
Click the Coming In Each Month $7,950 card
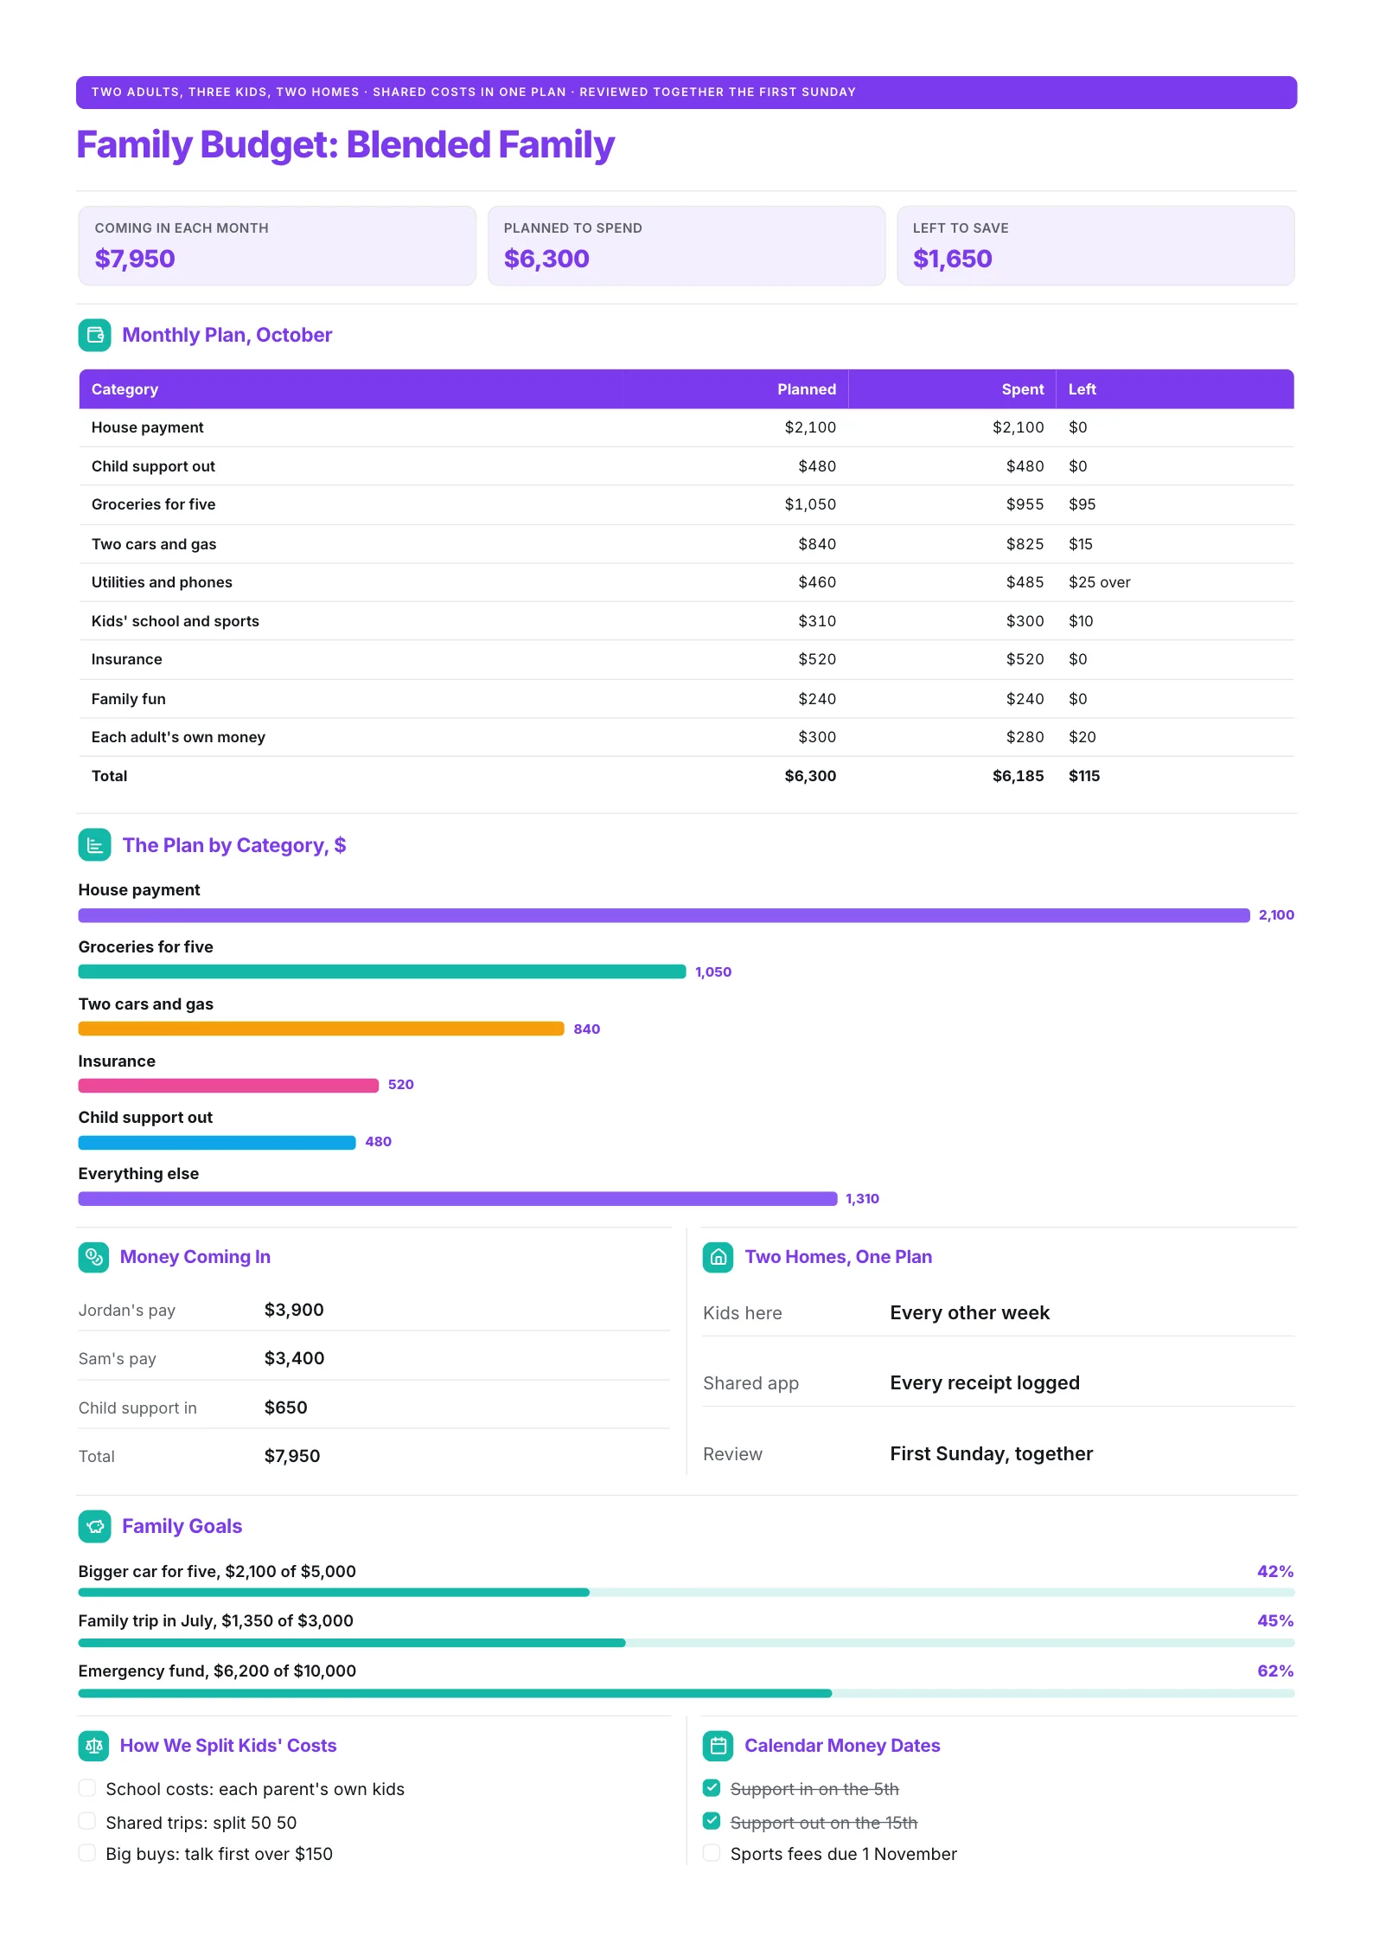click(278, 246)
